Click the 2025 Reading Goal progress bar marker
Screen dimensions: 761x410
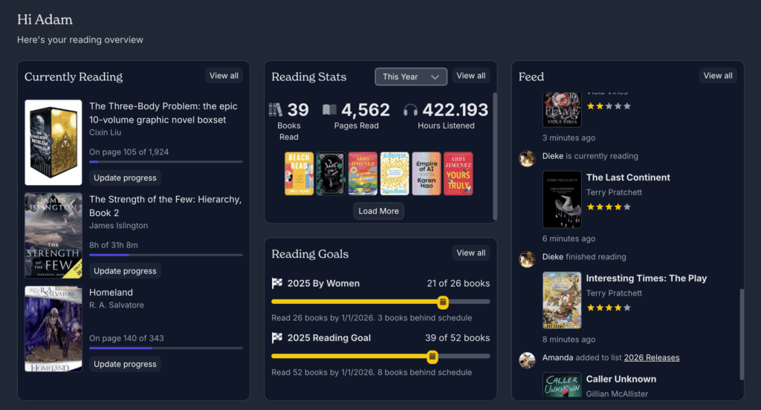click(433, 357)
